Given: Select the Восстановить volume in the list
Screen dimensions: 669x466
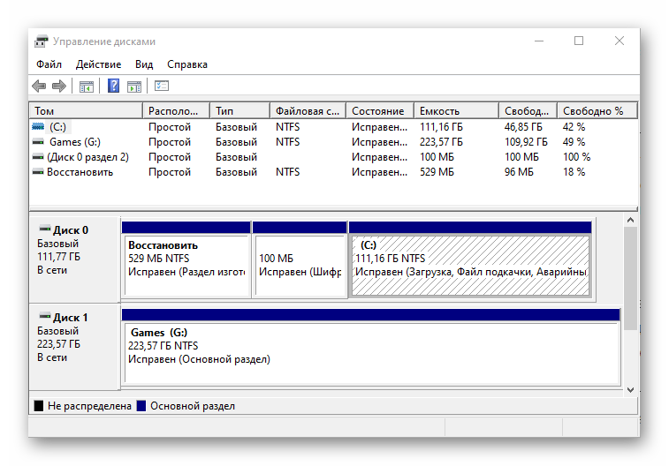Looking at the screenshot, I should (80, 172).
